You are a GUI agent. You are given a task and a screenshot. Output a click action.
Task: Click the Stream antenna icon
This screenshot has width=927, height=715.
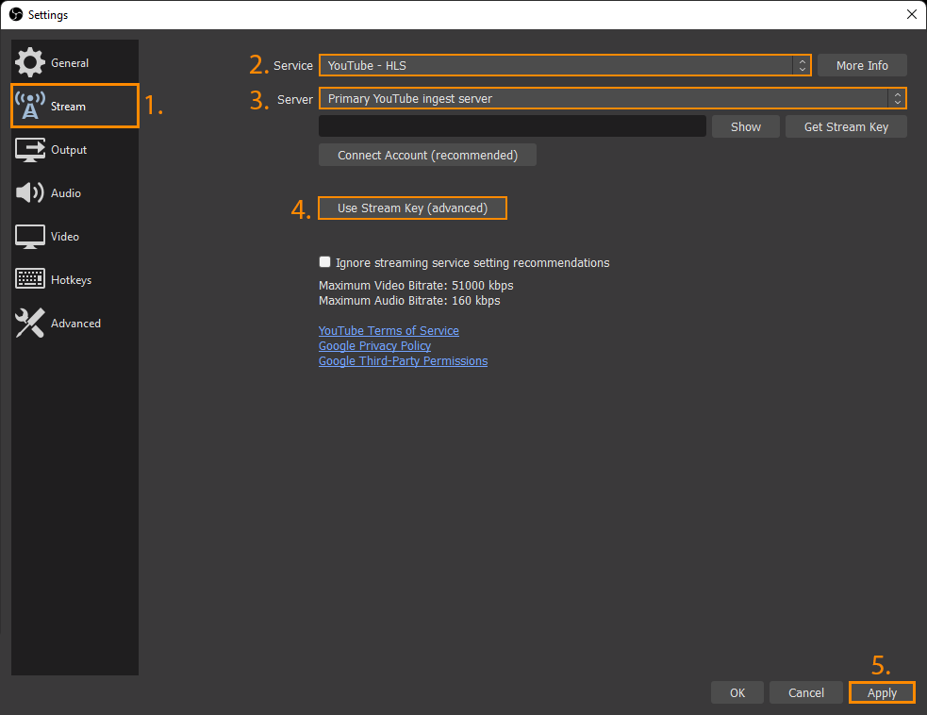pyautogui.click(x=29, y=106)
